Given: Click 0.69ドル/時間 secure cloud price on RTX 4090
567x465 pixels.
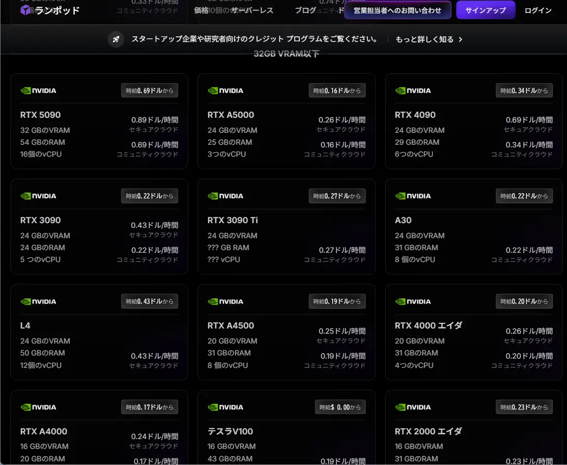Looking at the screenshot, I should (x=530, y=120).
